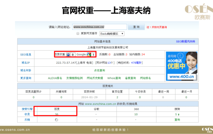Click the 查询 search button
This screenshot has height=134, width=213.
[x=136, y=27]
